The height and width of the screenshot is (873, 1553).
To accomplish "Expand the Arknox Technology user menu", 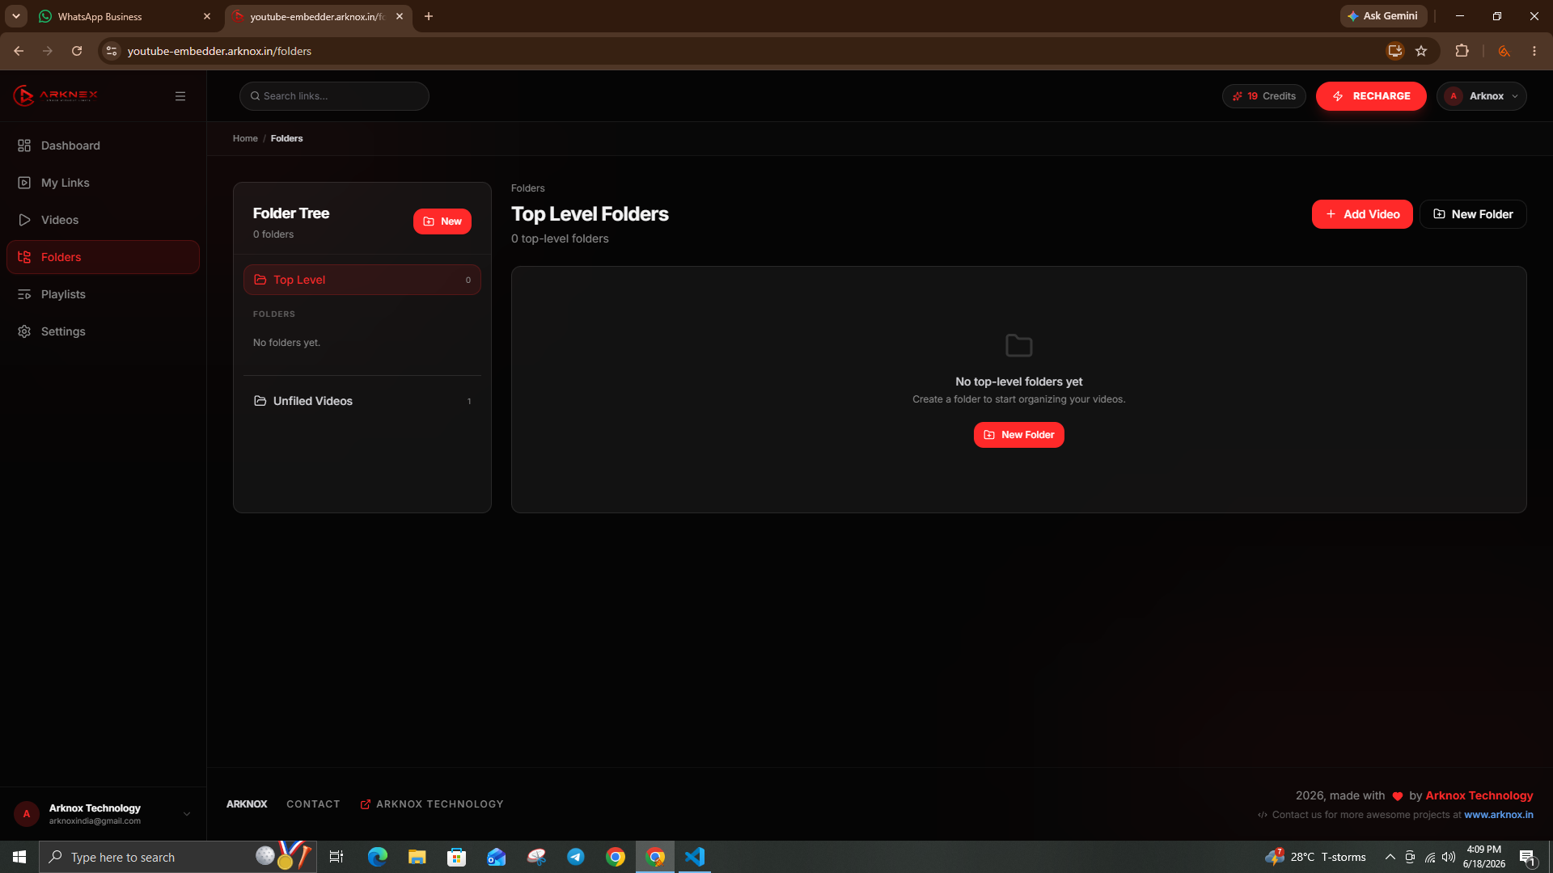I will (186, 814).
